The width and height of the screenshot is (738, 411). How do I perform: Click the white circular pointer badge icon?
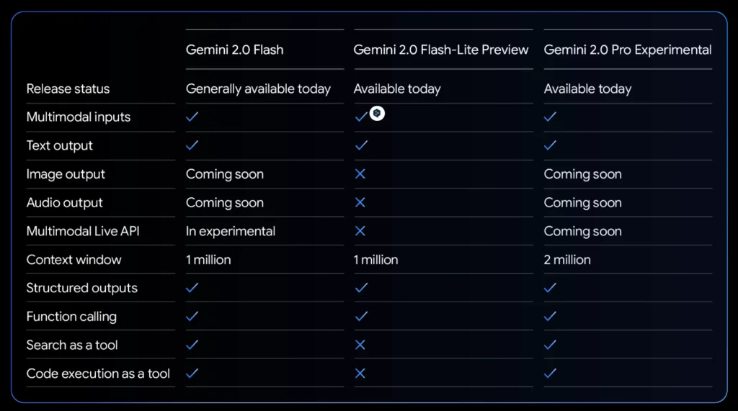point(377,113)
